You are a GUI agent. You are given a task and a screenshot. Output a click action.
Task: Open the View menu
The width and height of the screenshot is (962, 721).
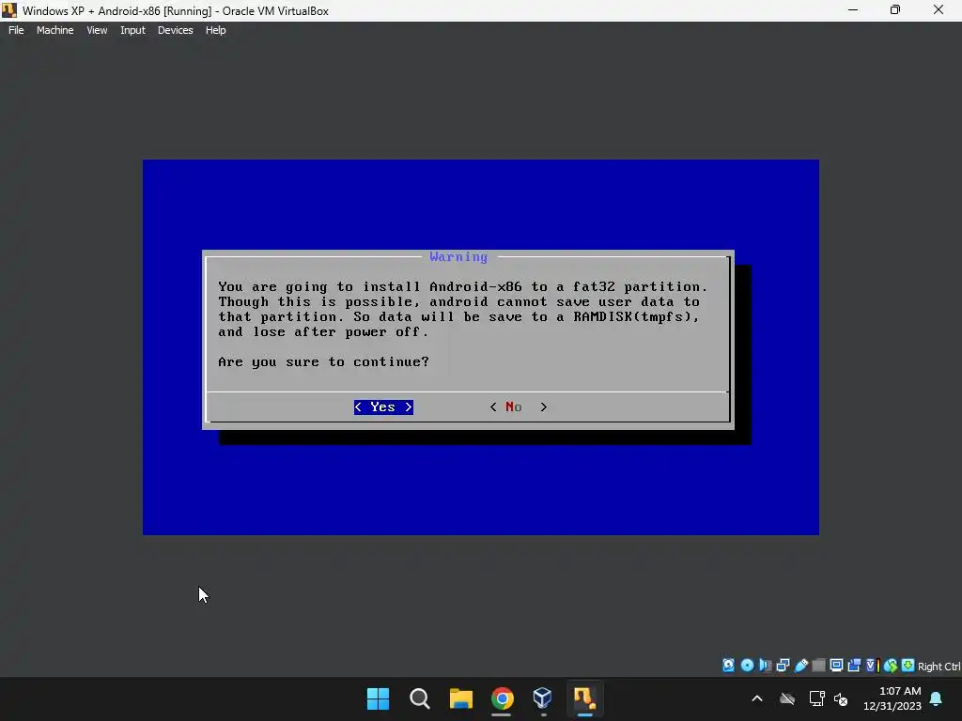pos(97,30)
